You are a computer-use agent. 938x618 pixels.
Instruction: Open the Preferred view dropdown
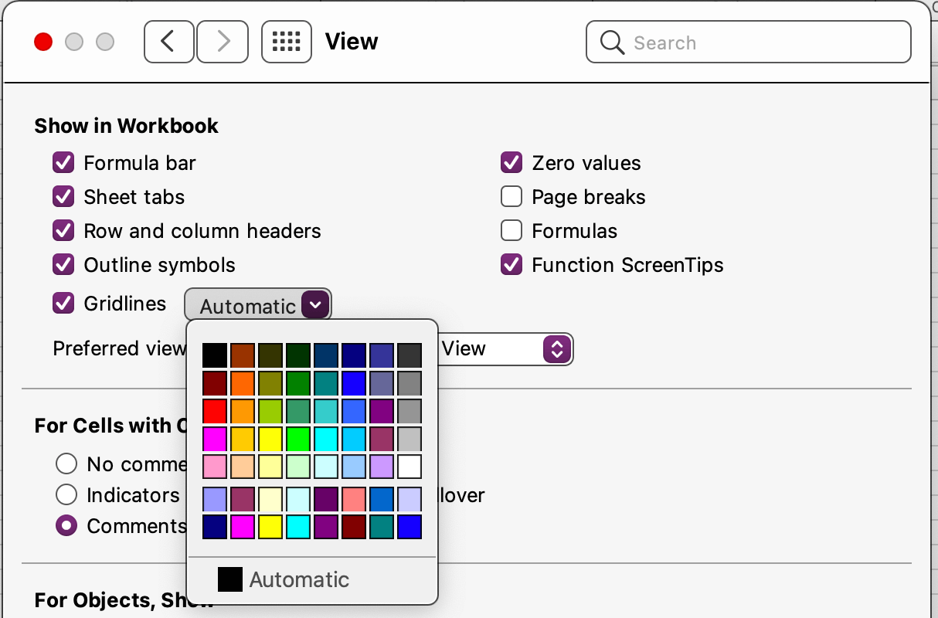(557, 349)
